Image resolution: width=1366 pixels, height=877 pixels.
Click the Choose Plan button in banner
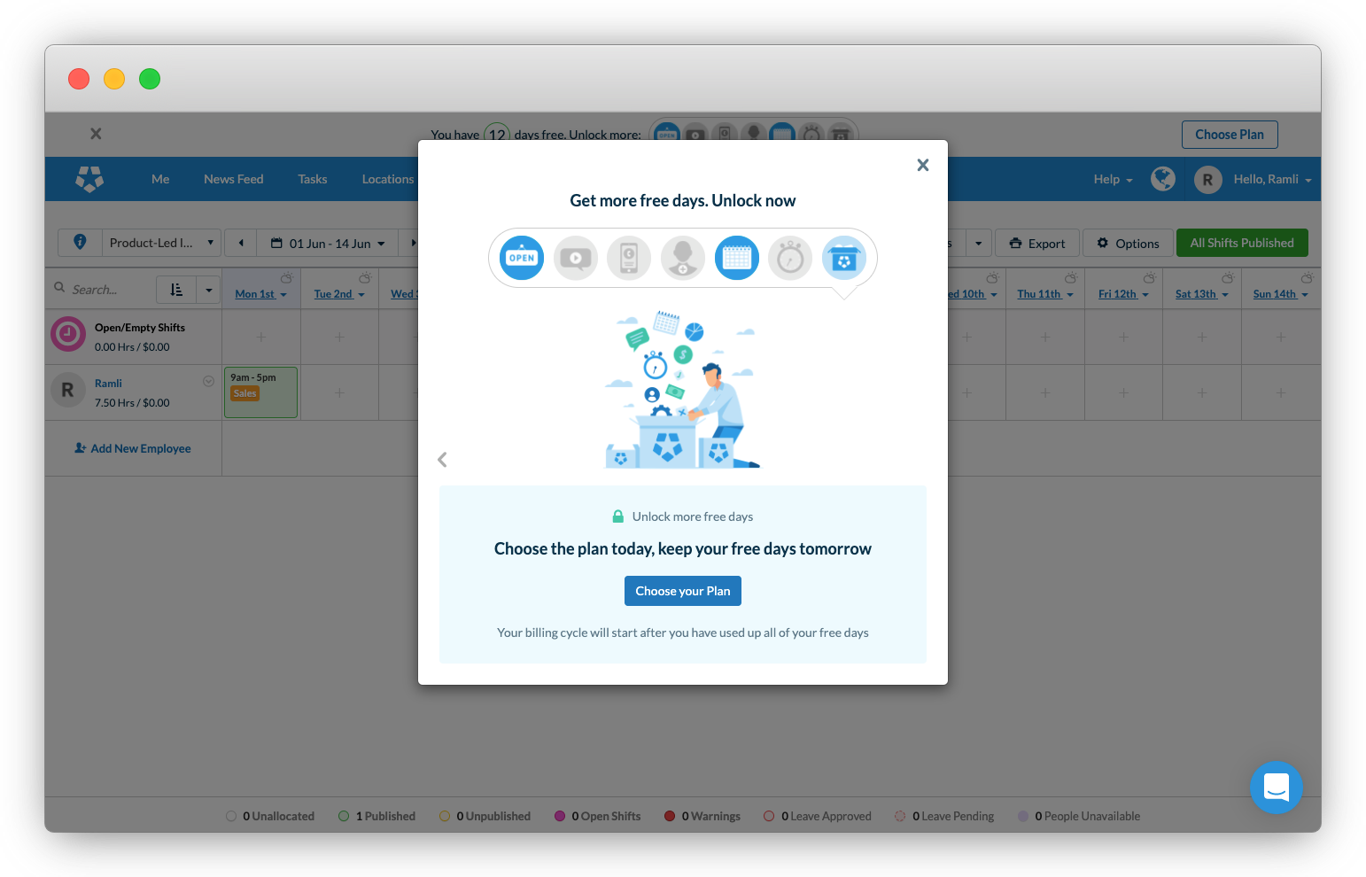[x=1229, y=135]
